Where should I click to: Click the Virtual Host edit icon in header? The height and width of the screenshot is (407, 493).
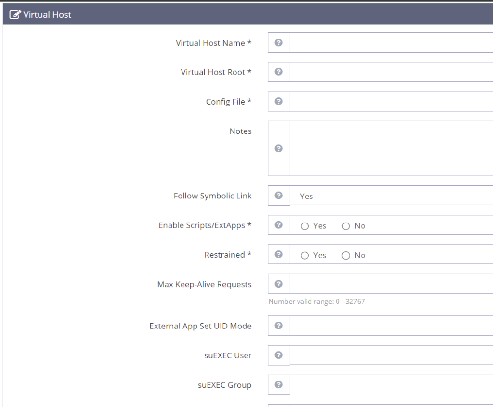15,14
